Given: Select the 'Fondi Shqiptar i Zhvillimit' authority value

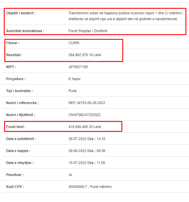Looking at the screenshot, I should [88, 31].
